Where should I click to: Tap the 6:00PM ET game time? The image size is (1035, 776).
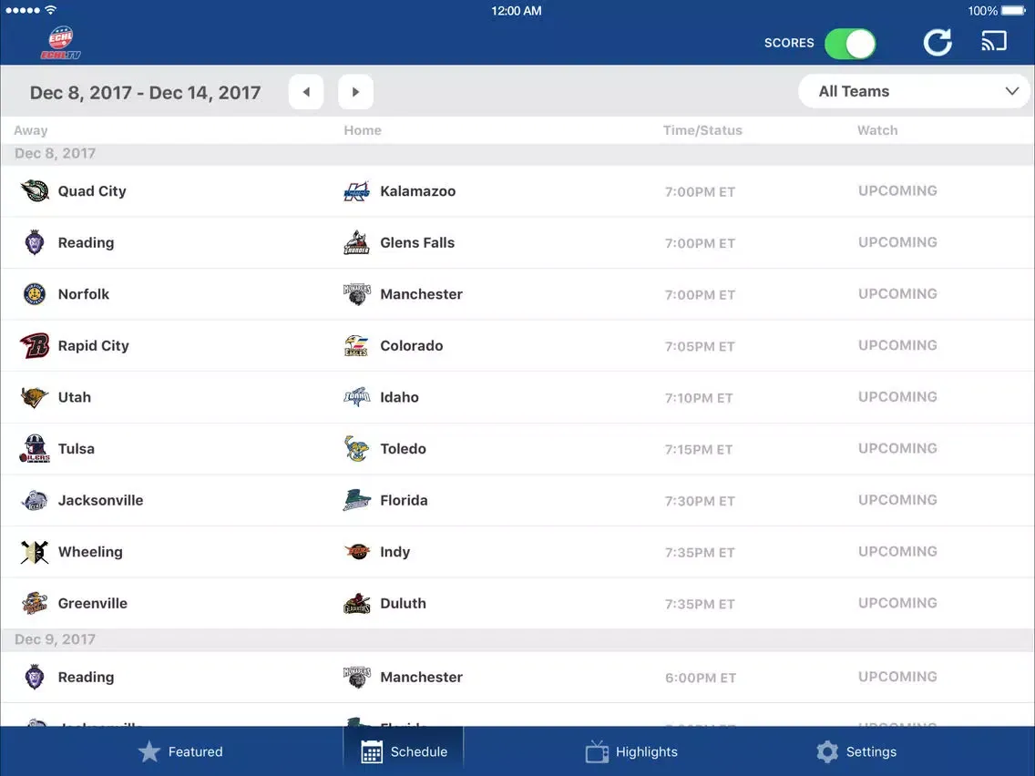pyautogui.click(x=701, y=678)
